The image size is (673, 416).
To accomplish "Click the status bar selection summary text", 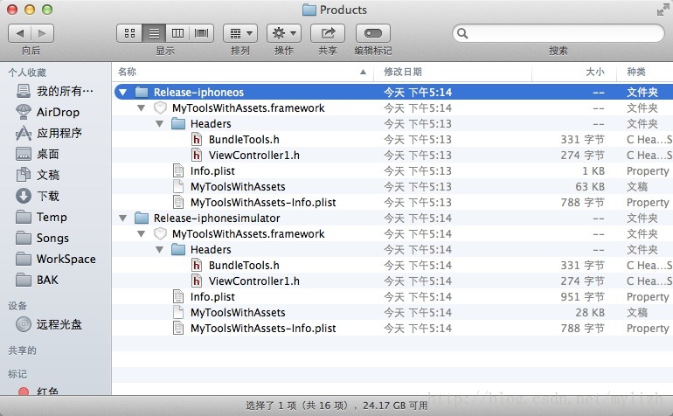I will [x=336, y=406].
